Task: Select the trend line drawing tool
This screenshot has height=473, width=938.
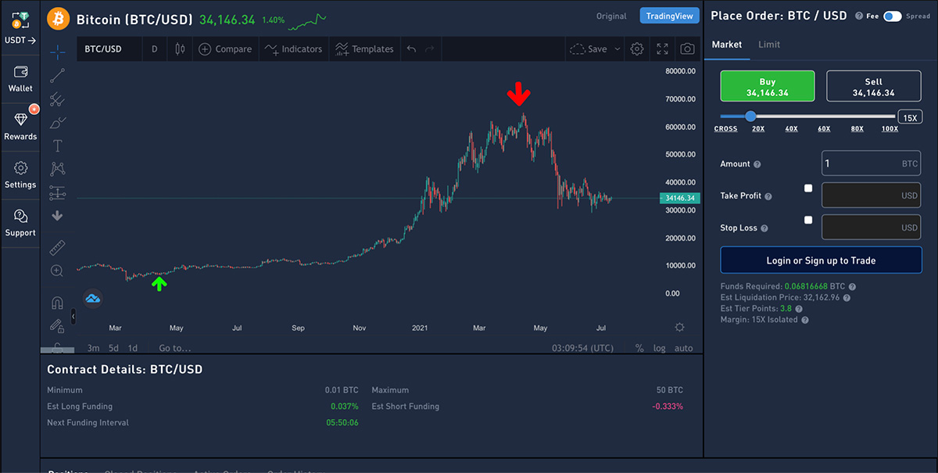Action: (x=57, y=75)
